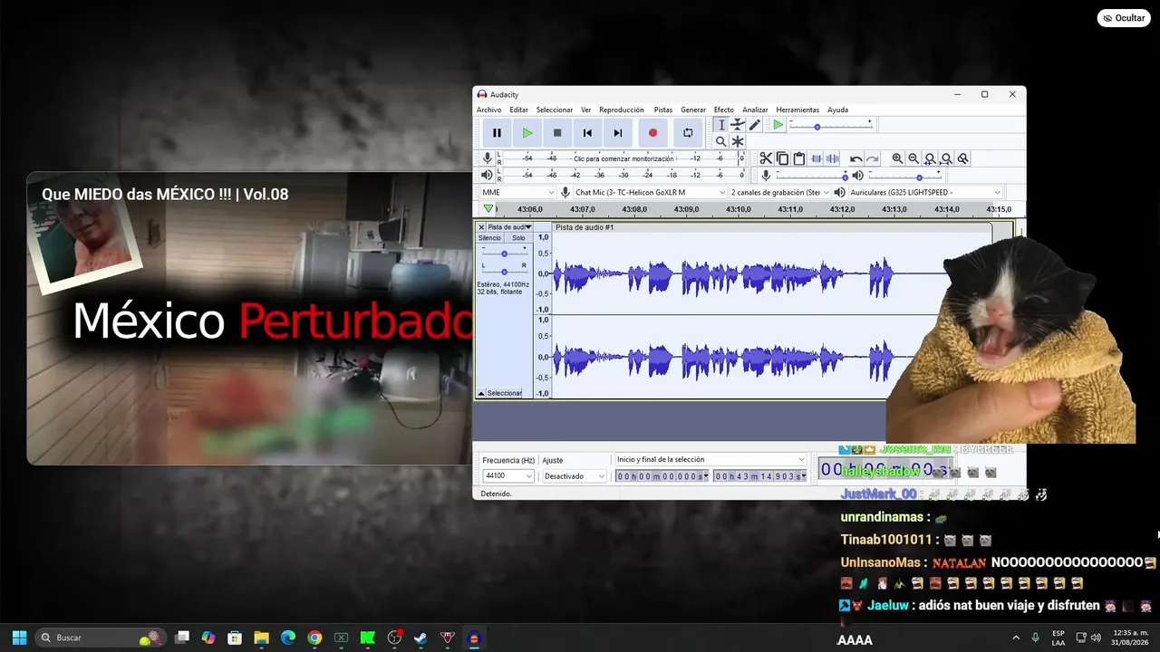This screenshot has height=652, width=1160.
Task: Click the playback volume slider handle
Action: pyautogui.click(x=919, y=177)
